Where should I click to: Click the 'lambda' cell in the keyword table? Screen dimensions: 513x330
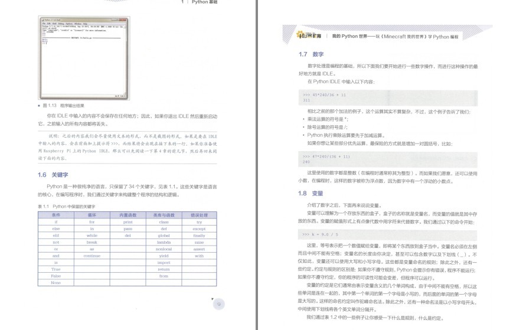(164, 243)
